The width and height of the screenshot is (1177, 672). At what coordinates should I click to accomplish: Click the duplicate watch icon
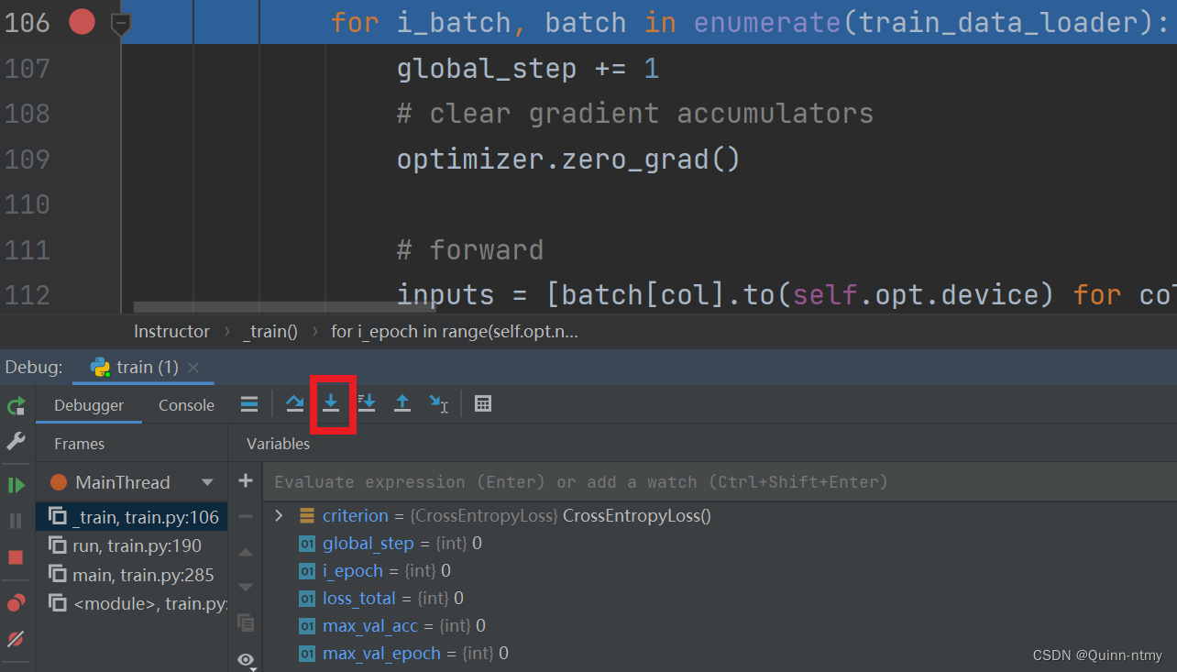246,622
